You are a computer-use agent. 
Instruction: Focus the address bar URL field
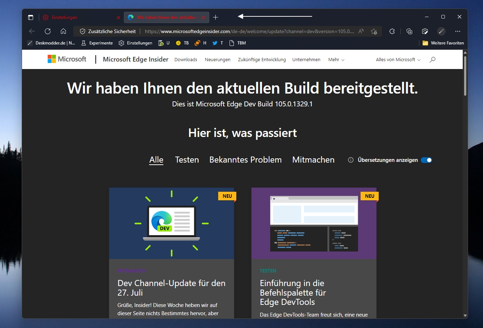pos(249,31)
